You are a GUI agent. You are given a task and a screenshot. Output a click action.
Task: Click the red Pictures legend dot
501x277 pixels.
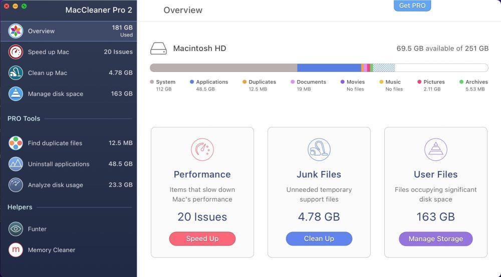419,82
